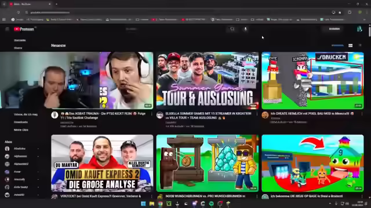Open the TOUR & AUSLOSUNG video thumbnail
Viewport: 371px width, 208px height.
pyautogui.click(x=208, y=80)
